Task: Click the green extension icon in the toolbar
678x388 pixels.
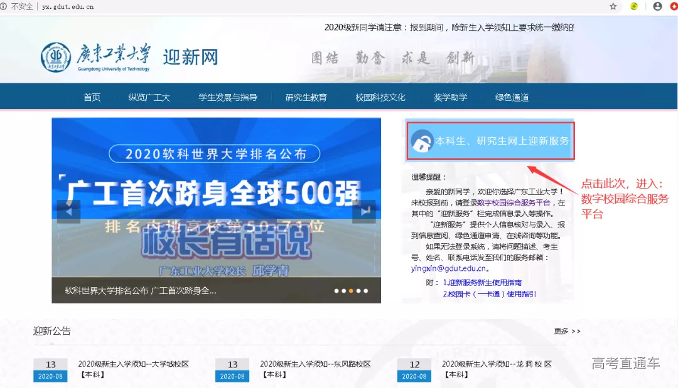Action: point(633,6)
